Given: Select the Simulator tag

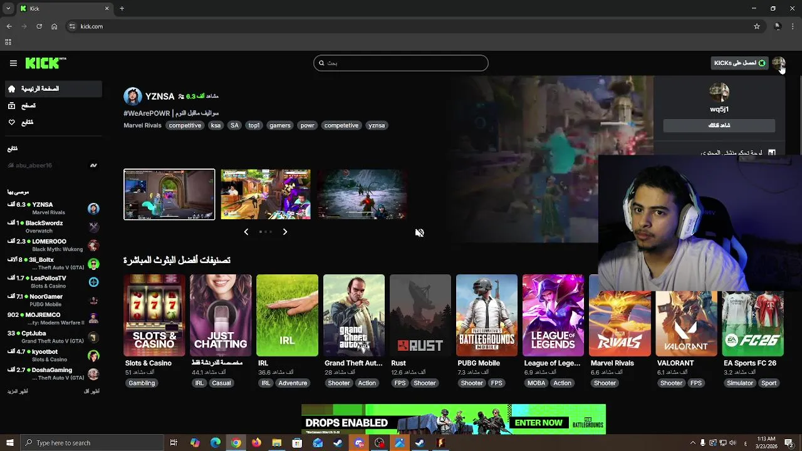Looking at the screenshot, I should point(740,383).
